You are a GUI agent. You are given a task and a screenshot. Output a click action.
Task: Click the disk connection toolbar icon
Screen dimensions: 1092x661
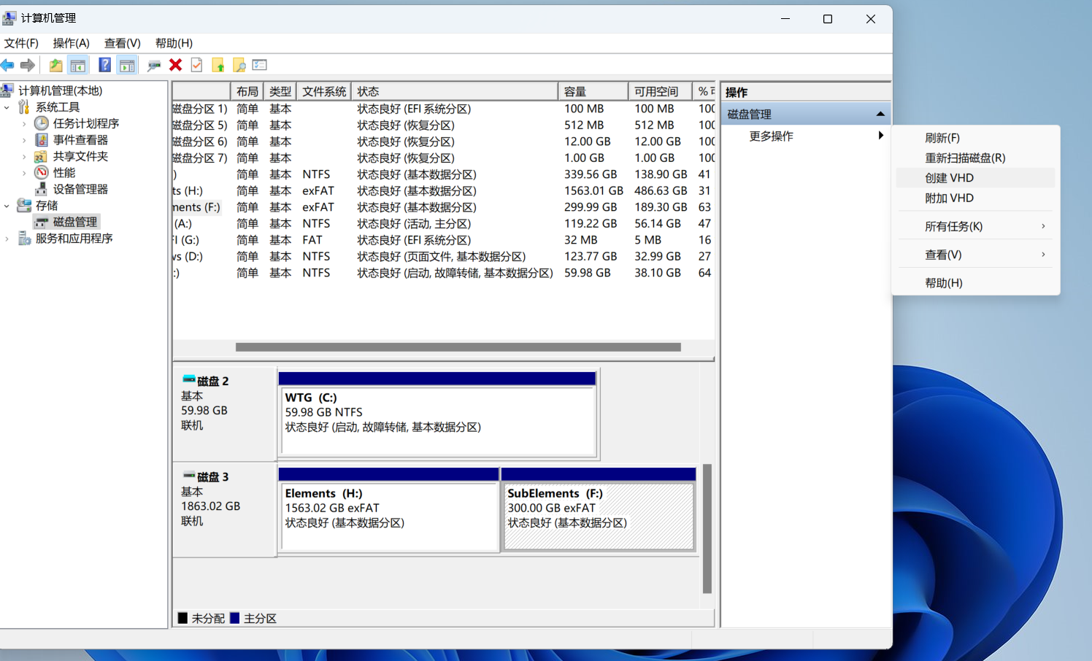point(153,66)
